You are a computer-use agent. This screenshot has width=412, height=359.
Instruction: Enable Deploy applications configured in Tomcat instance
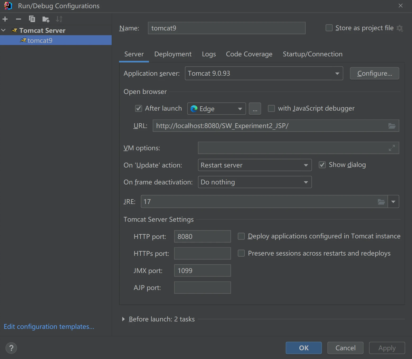click(x=241, y=236)
